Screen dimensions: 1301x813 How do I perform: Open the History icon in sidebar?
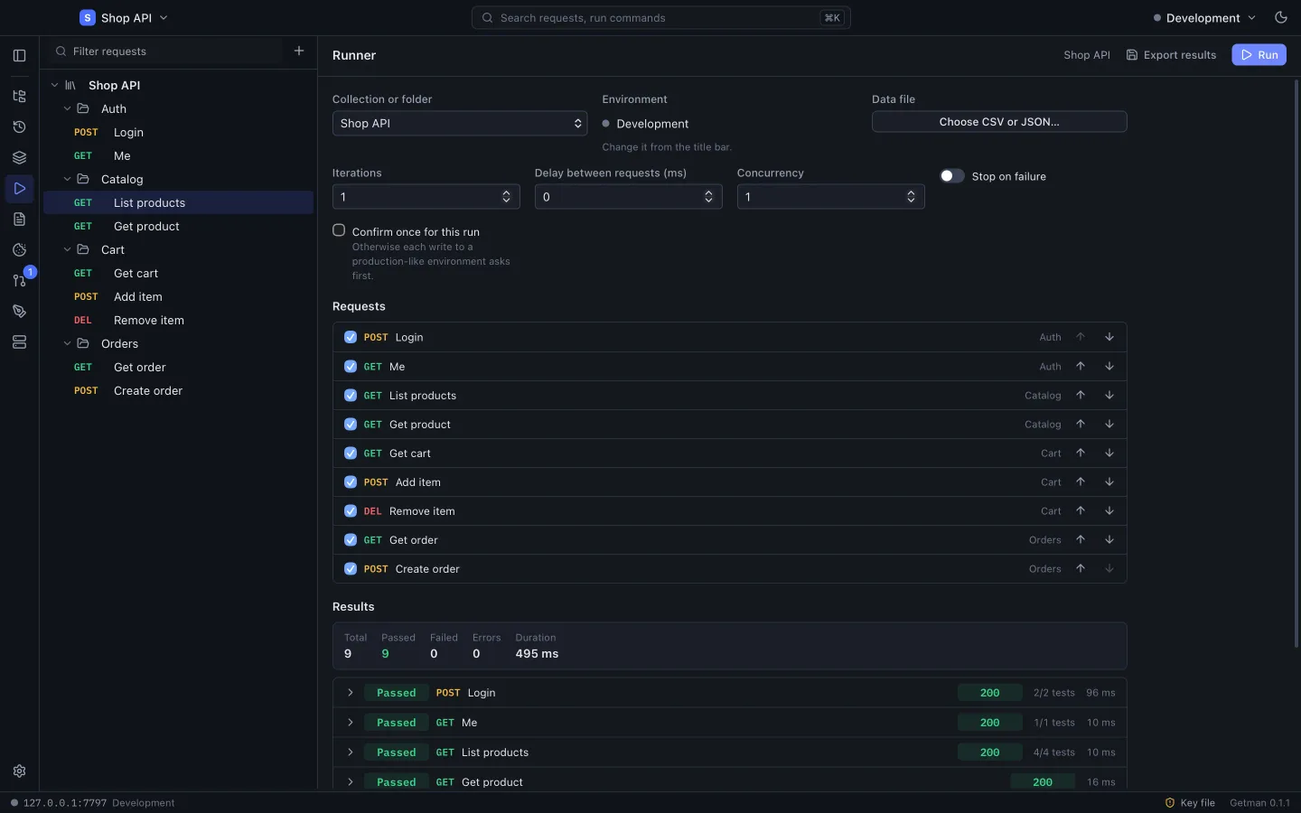19,126
